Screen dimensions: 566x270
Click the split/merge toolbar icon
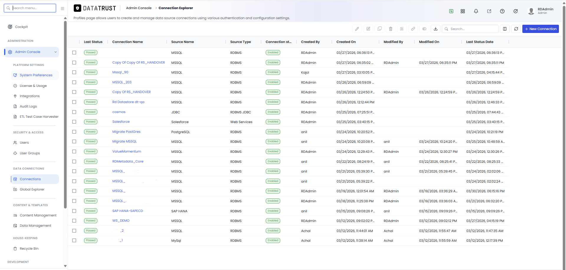[402, 29]
